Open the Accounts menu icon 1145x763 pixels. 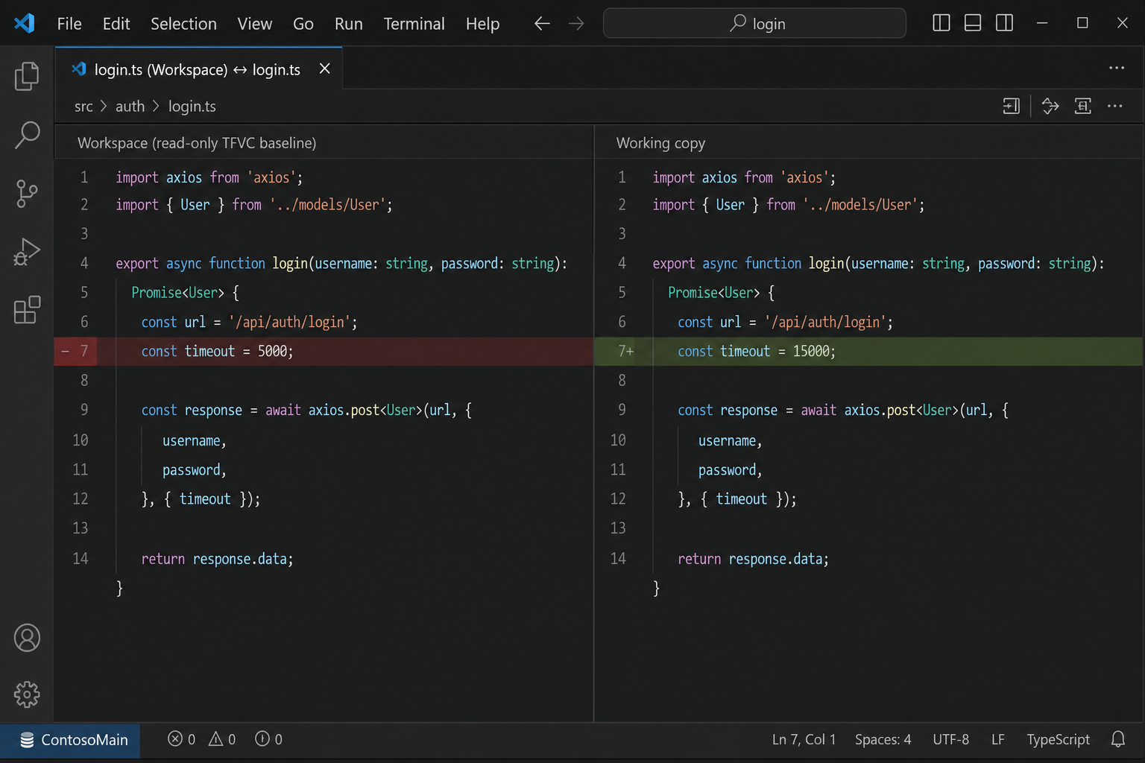pyautogui.click(x=27, y=638)
